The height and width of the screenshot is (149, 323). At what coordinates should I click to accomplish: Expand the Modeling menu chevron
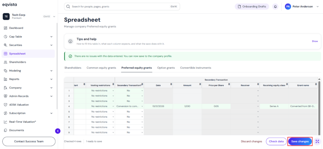51,71
